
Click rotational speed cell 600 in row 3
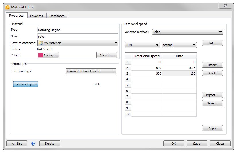tap(147, 73)
